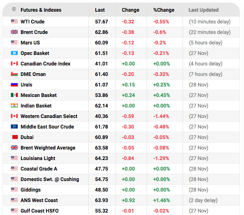The height and width of the screenshot is (215, 244).
Task: Click the US flag beside Gulf Coast HSFO
Action: (14, 211)
